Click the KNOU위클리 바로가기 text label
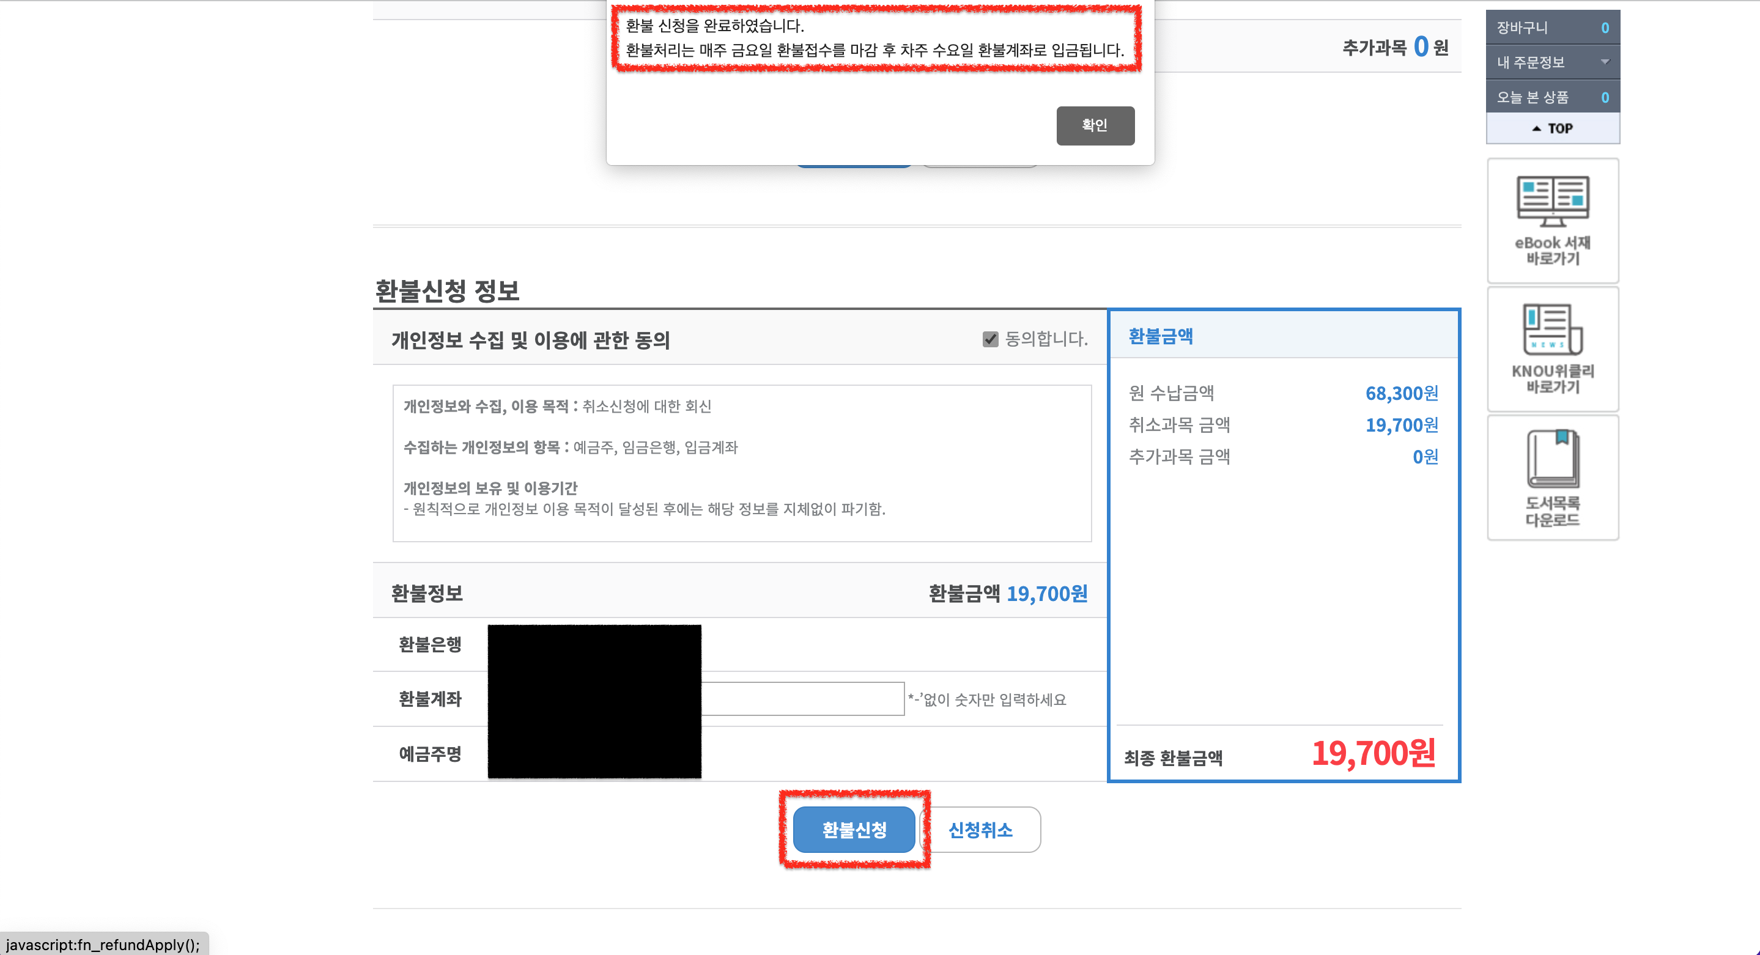Viewport: 1760px width, 955px height. tap(1552, 379)
